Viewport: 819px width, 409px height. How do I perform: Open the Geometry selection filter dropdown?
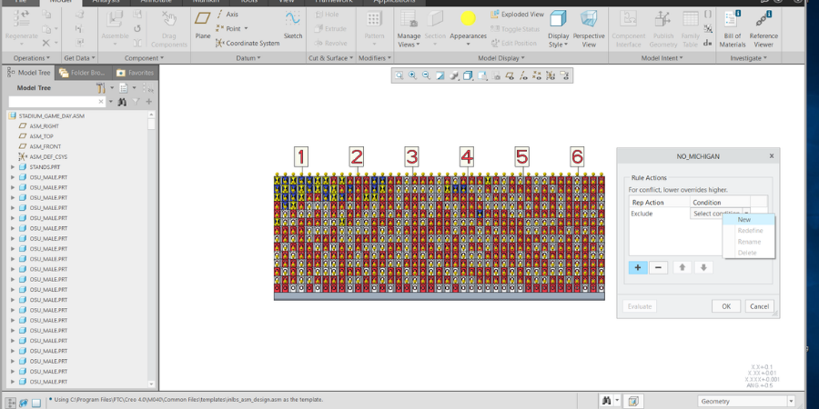point(745,401)
